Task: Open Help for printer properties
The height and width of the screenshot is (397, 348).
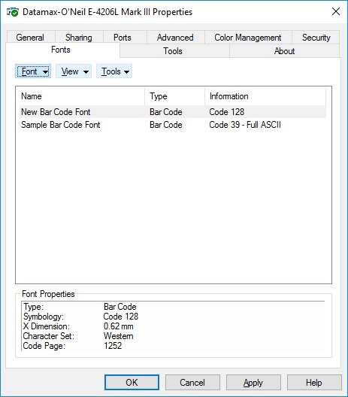Action: click(x=314, y=382)
